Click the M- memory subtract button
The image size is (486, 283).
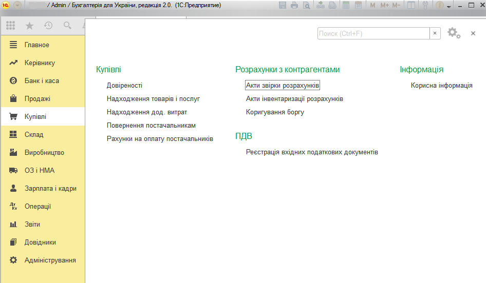[397, 5]
